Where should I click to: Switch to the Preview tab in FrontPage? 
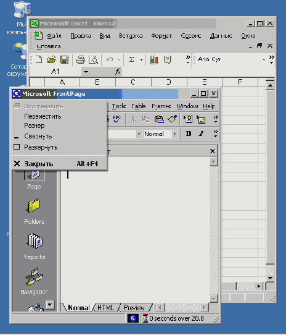pyautogui.click(x=134, y=308)
